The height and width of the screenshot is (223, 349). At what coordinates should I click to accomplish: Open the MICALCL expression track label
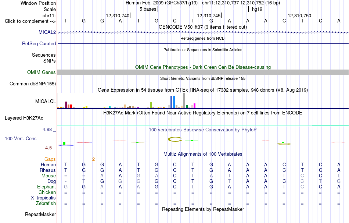pyautogui.click(x=46, y=101)
